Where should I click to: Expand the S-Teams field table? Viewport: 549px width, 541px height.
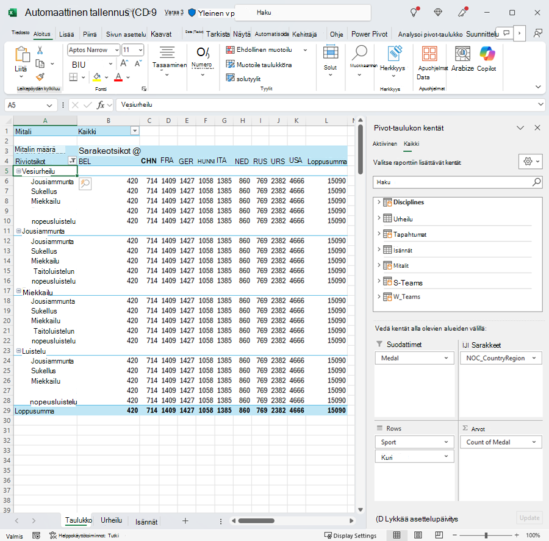(x=379, y=281)
